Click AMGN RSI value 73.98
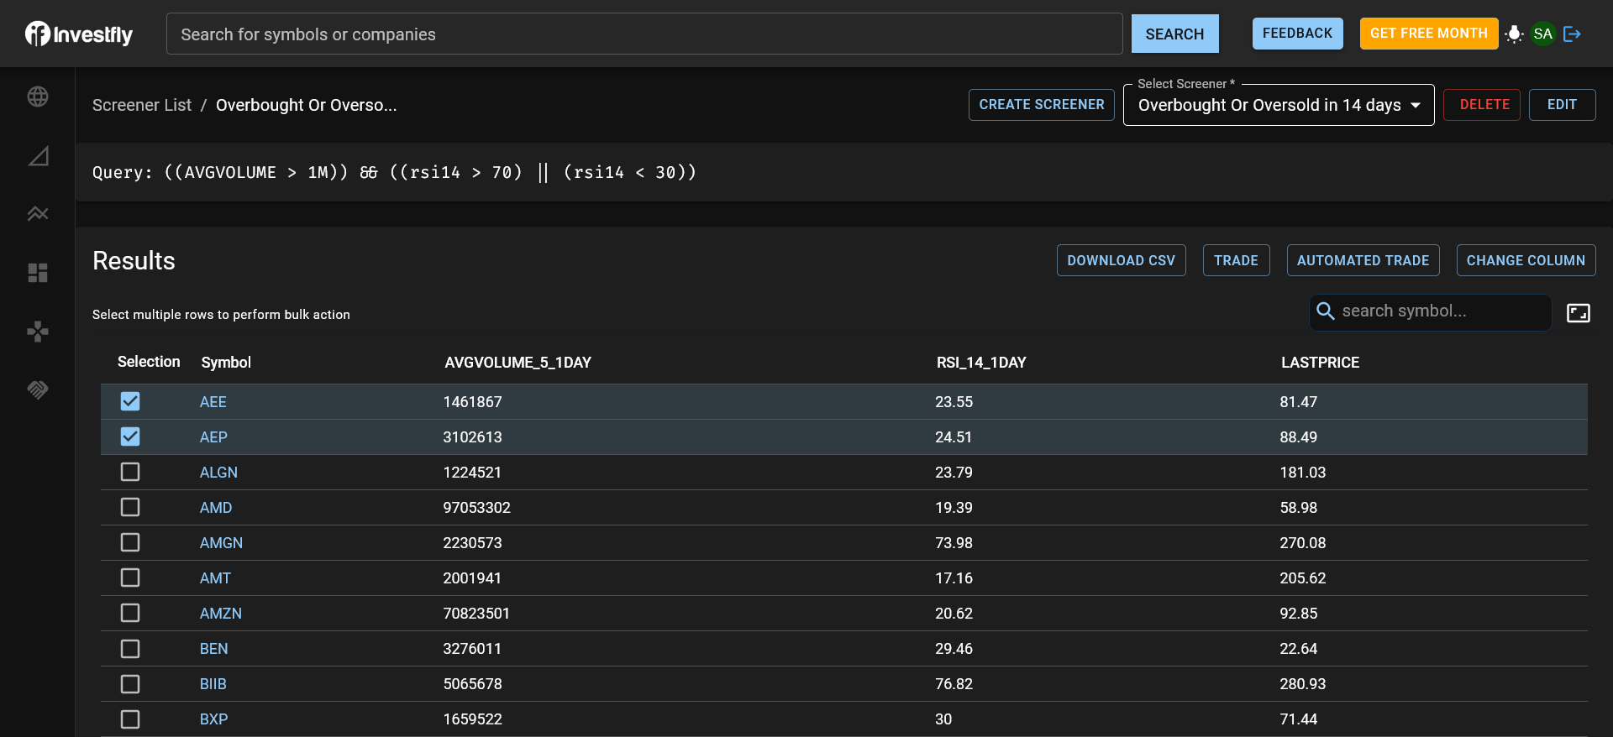 pyautogui.click(x=954, y=543)
